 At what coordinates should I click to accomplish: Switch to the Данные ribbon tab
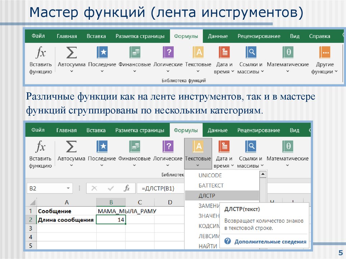pos(217,36)
